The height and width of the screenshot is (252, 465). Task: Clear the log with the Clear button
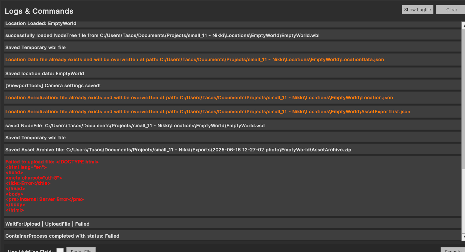[451, 10]
